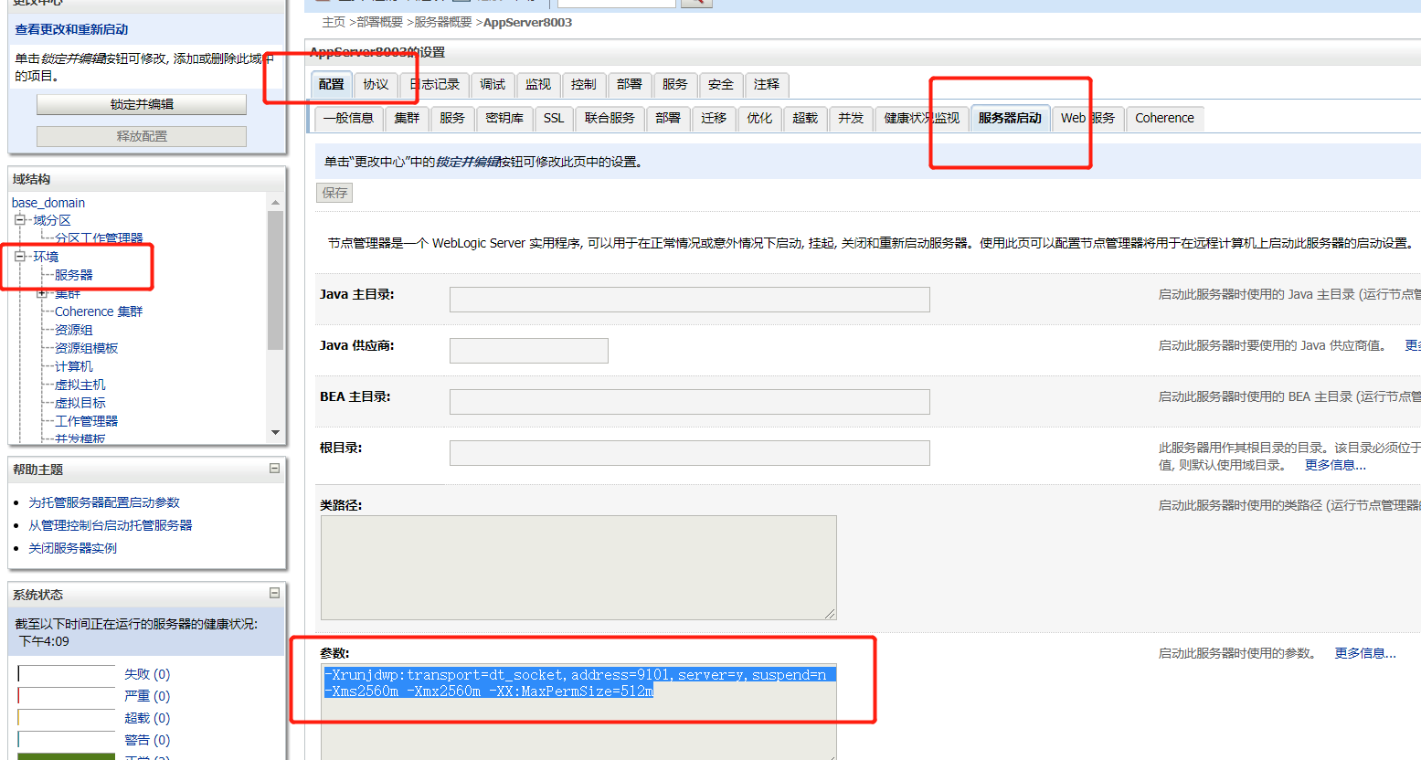The image size is (1421, 760).
Task: Click the 释放配置 button
Action: (142, 136)
